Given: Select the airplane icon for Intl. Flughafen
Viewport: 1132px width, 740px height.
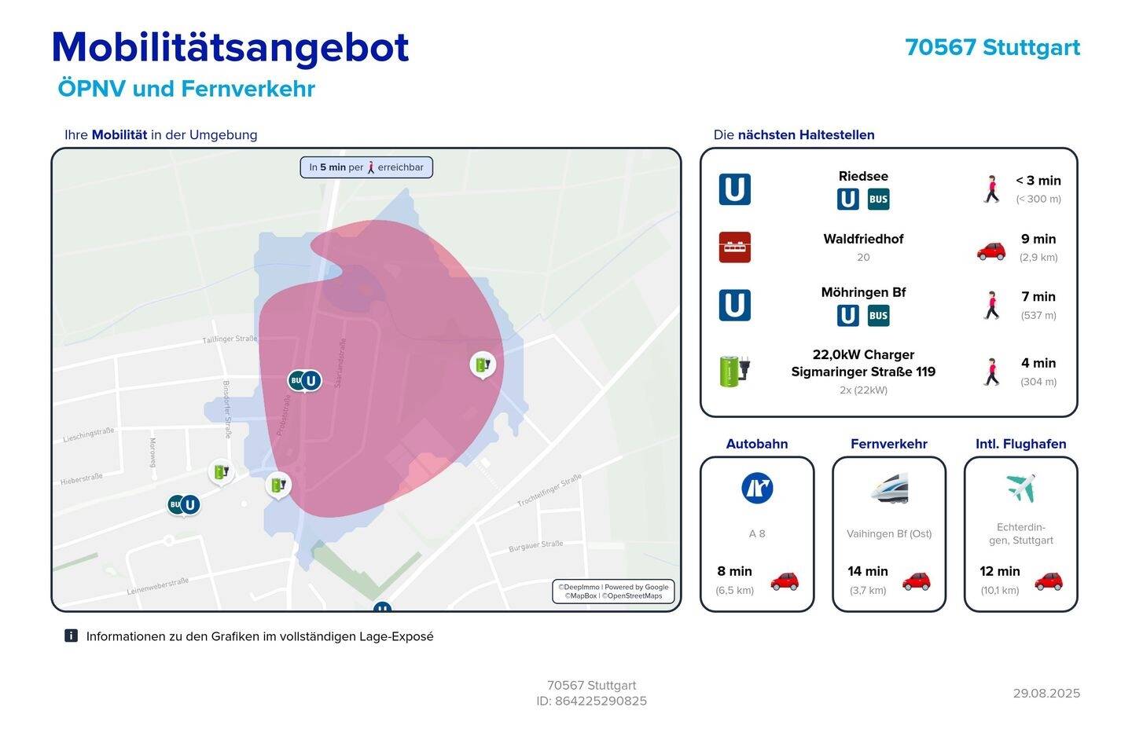Looking at the screenshot, I should [1020, 489].
